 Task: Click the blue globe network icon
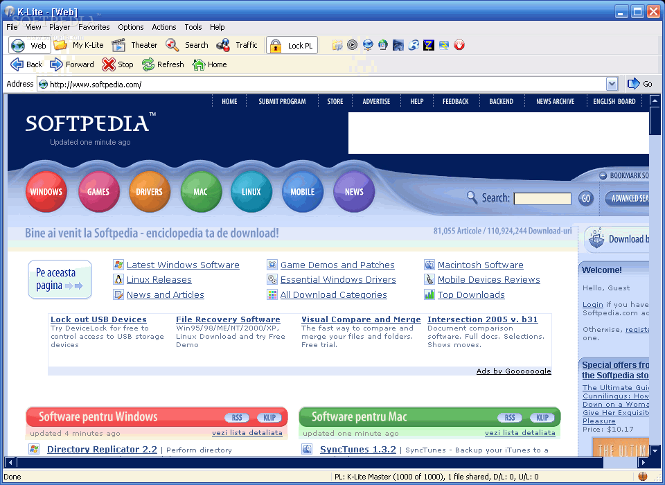368,45
